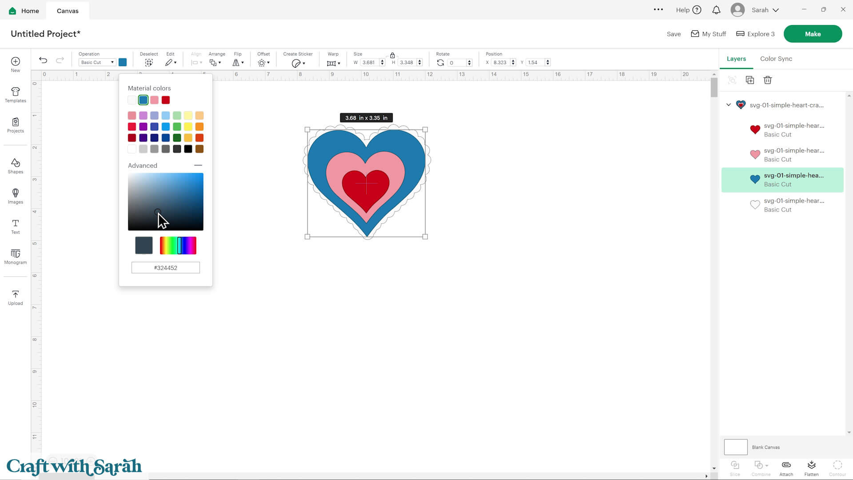This screenshot has width=853, height=480.
Task: Pick the black material color swatch
Action: pos(188,149)
